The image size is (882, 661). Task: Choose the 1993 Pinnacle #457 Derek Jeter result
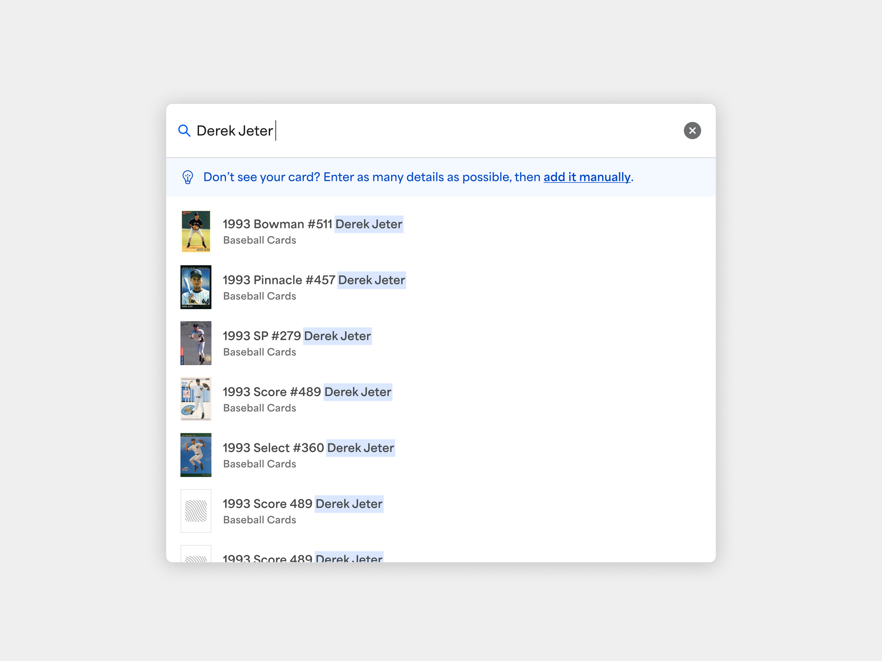[314, 280]
